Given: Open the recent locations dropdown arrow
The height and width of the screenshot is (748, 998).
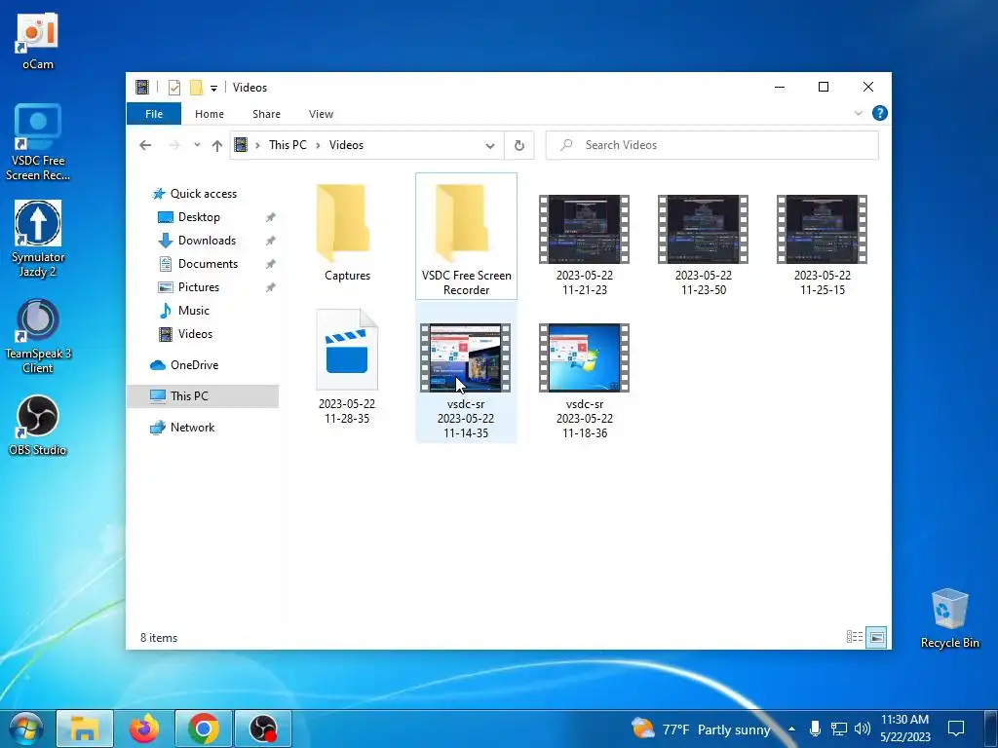Looking at the screenshot, I should tap(197, 145).
